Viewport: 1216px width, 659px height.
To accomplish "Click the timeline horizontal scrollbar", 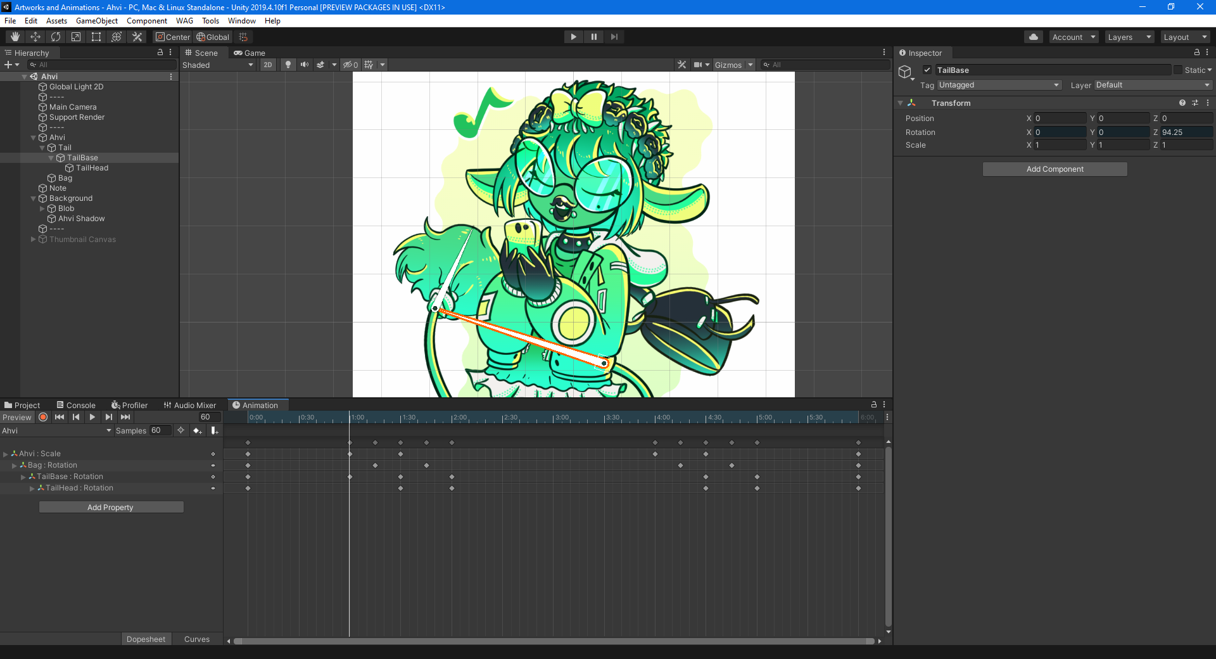I will (554, 641).
